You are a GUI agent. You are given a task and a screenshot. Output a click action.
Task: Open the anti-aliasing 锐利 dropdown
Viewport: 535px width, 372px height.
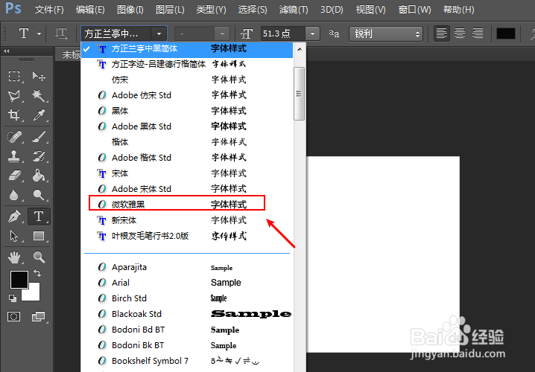(x=386, y=33)
